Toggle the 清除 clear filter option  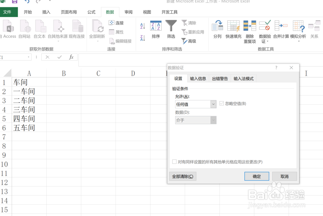[x=190, y=23]
